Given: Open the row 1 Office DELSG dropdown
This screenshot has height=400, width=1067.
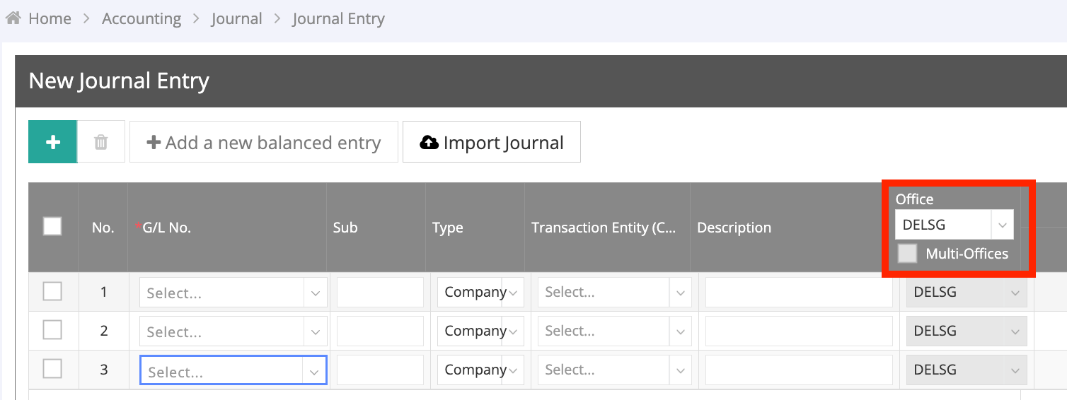Looking at the screenshot, I should [967, 292].
